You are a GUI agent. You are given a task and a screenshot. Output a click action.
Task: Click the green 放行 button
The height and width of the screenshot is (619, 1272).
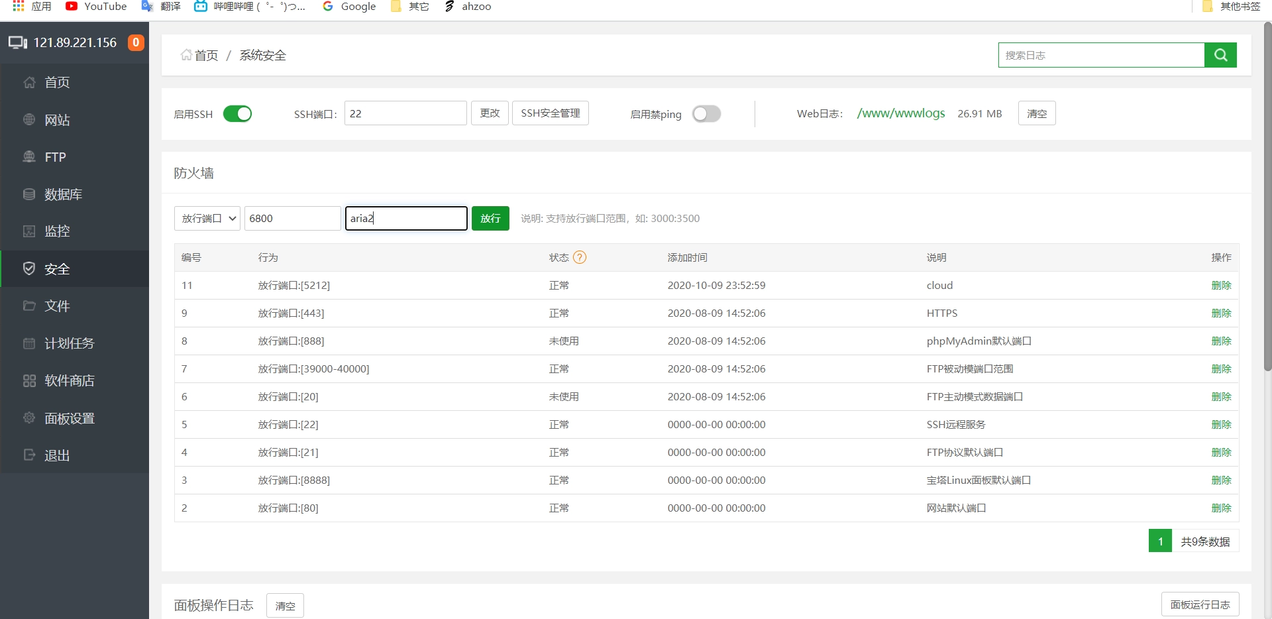pyautogui.click(x=490, y=218)
